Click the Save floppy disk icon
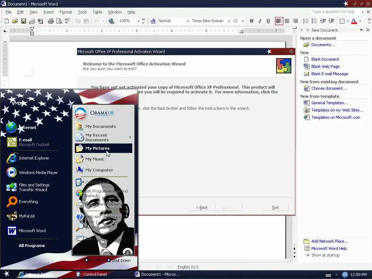Viewport: 372px width, 279px height. pyautogui.click(x=24, y=21)
